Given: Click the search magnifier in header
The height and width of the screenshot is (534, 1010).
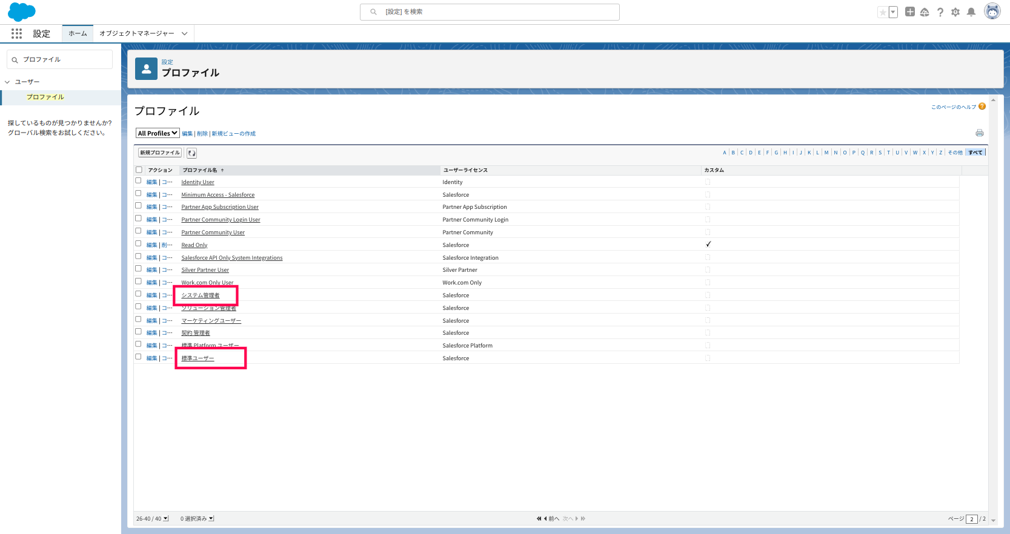Looking at the screenshot, I should [x=374, y=12].
